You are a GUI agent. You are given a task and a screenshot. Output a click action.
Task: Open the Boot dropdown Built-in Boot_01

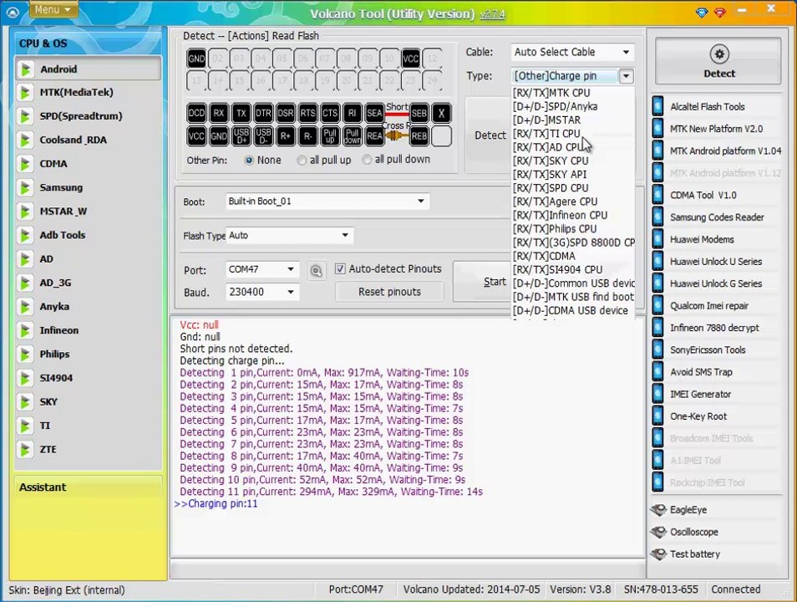(327, 201)
